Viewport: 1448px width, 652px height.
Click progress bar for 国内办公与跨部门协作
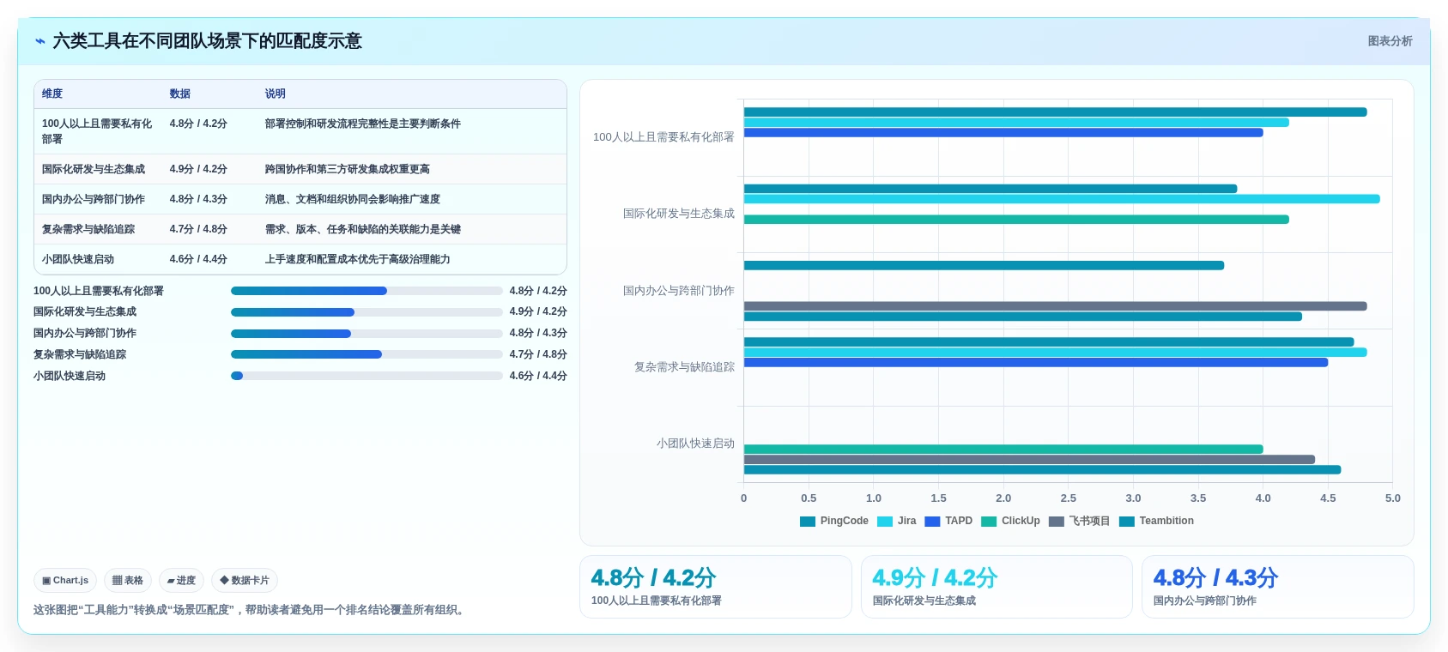(367, 334)
